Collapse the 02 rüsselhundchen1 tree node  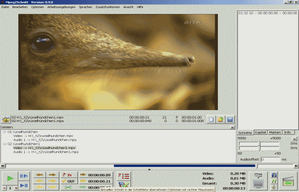[4, 144]
